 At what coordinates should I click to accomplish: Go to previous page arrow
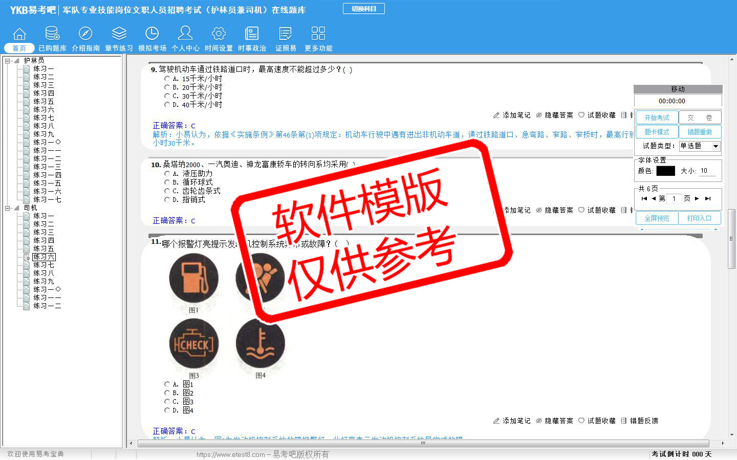[x=654, y=198]
